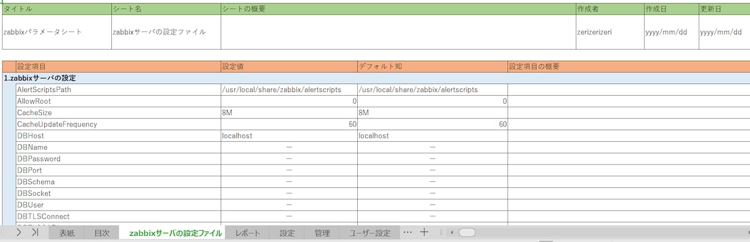Select the 作成者 header cell
750x242 pixels.
click(x=610, y=9)
